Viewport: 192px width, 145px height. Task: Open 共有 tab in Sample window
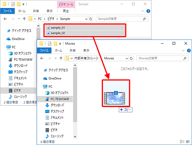coord(36,11)
